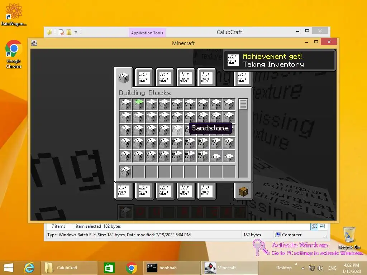
Task: Open Google Chrome desktop shortcut
Action: click(14, 54)
